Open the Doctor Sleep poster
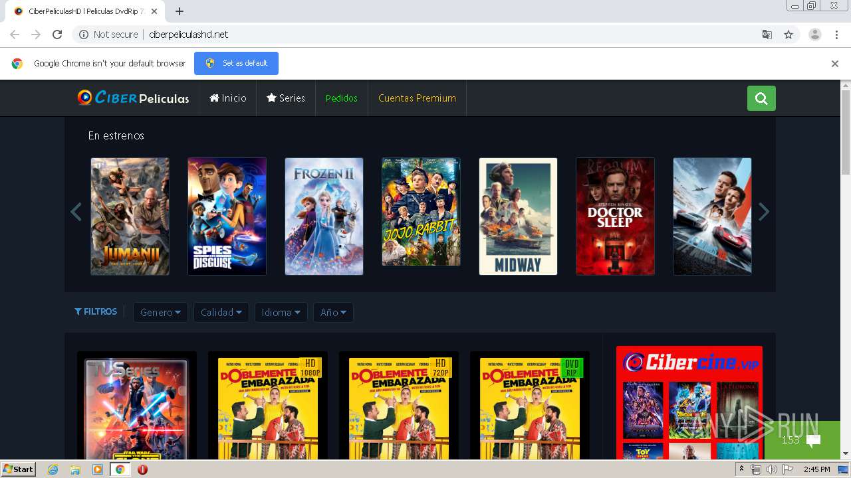This screenshot has height=478, width=851. click(x=615, y=216)
